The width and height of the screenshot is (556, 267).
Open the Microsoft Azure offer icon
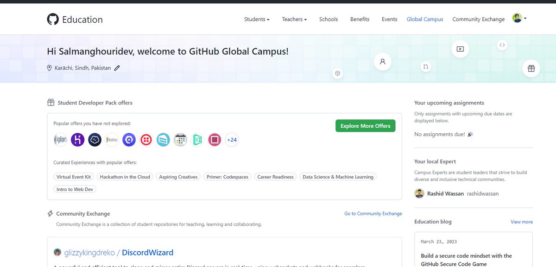112,140
